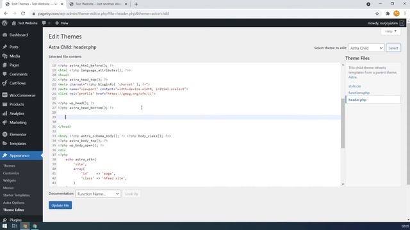This screenshot has height=230, width=410.
Task: Open Theme Editor submenu item
Action: (13, 210)
